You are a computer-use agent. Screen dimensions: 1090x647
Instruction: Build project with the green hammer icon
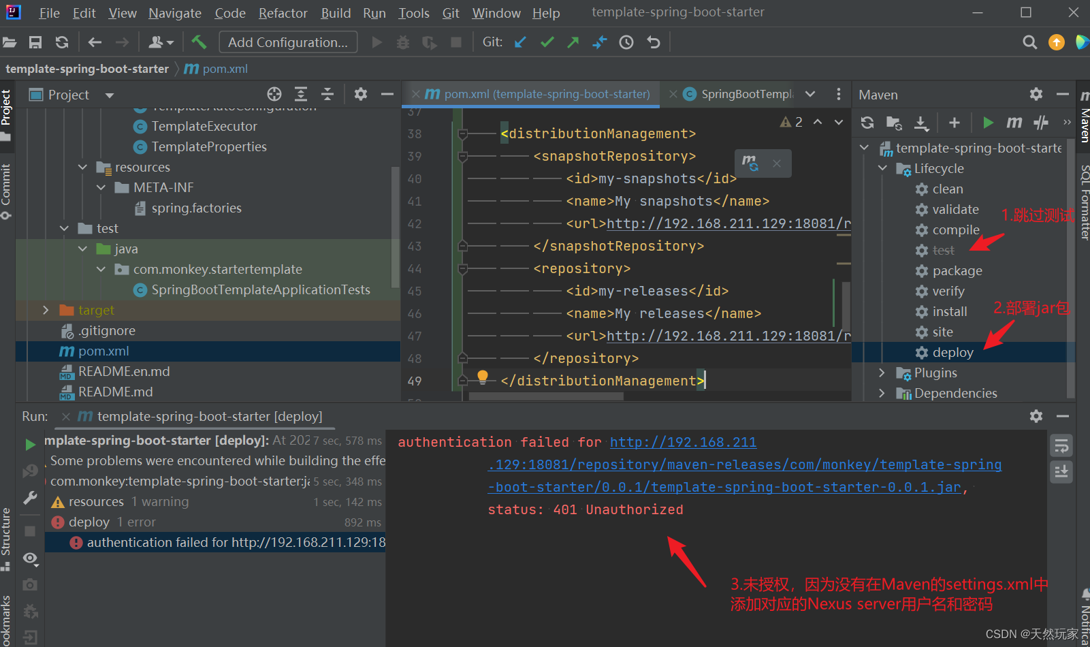click(199, 42)
